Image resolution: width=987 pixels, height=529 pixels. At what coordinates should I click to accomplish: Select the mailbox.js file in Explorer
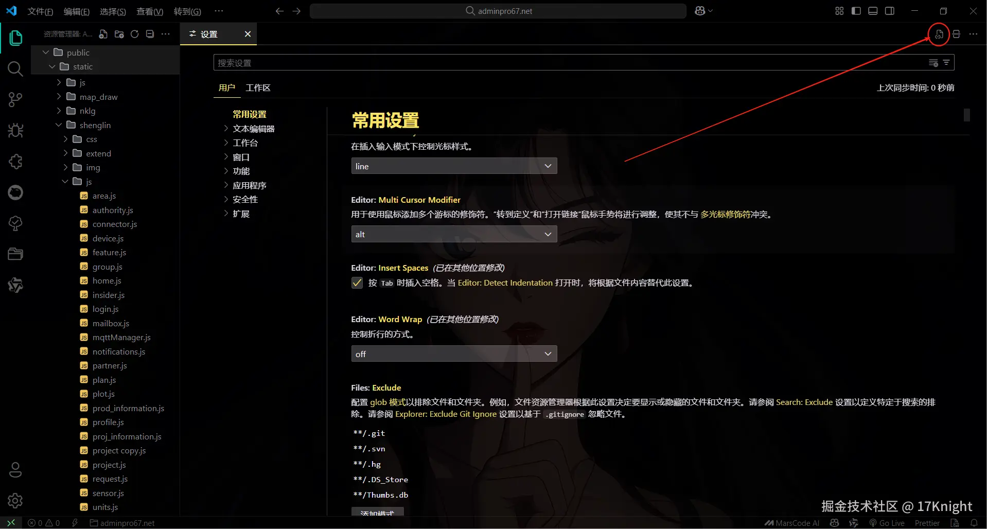click(x=111, y=323)
